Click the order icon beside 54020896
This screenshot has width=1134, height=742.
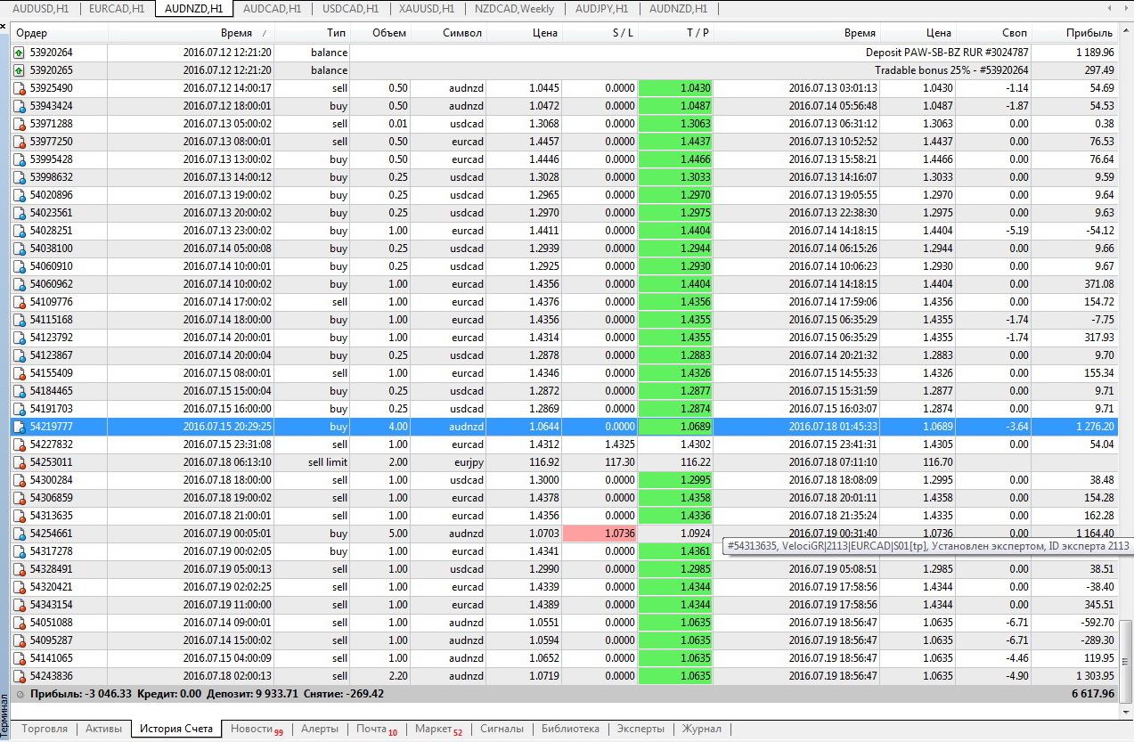(19, 195)
